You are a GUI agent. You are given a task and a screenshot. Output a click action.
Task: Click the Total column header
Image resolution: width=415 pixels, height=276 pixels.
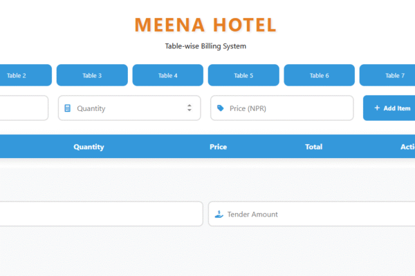[313, 146]
